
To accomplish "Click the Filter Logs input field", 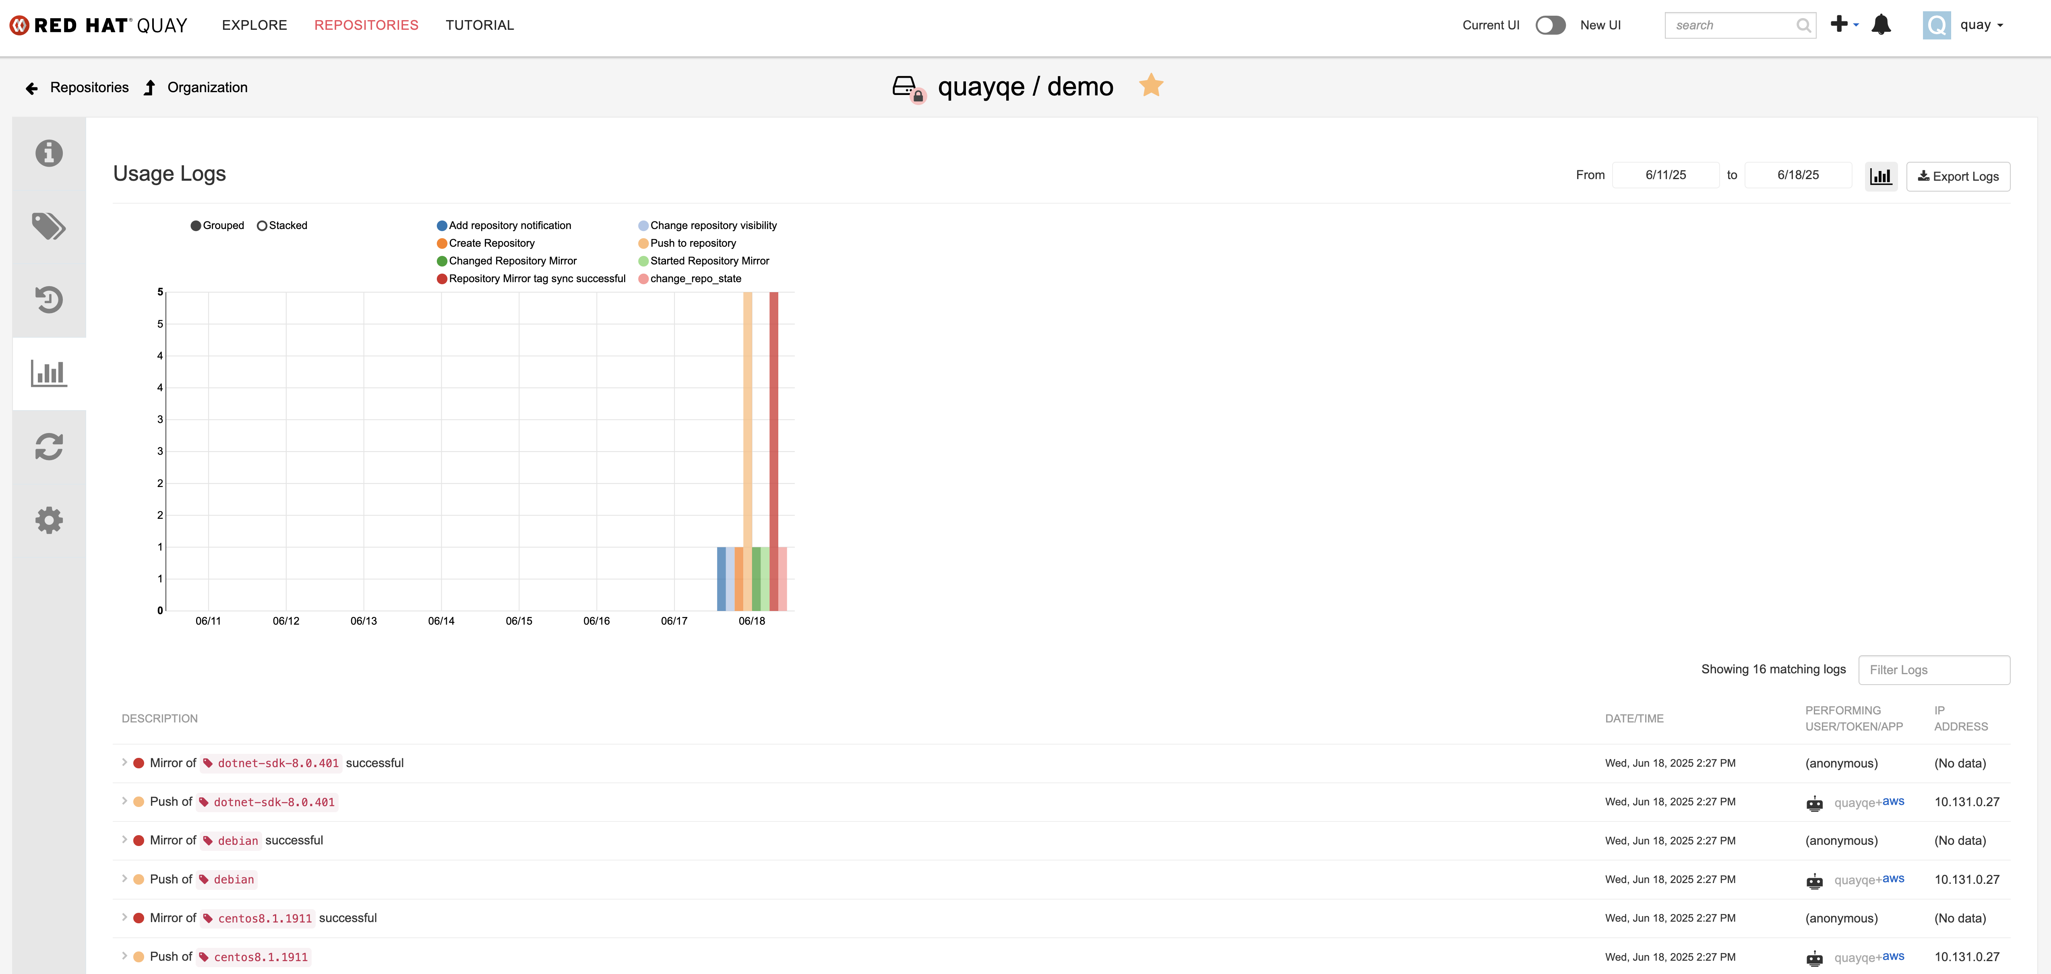I will pos(1933,670).
